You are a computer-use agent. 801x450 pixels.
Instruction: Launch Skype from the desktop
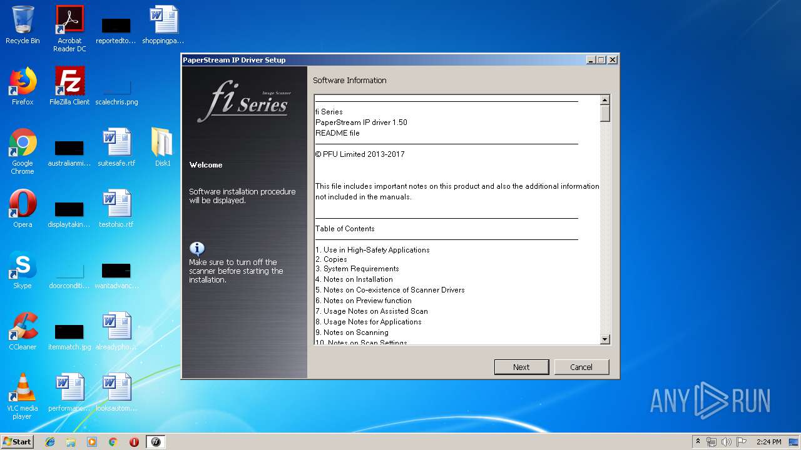tap(23, 270)
